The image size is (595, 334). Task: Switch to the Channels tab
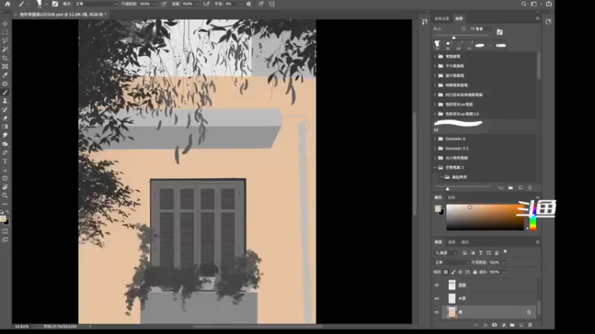(x=451, y=242)
